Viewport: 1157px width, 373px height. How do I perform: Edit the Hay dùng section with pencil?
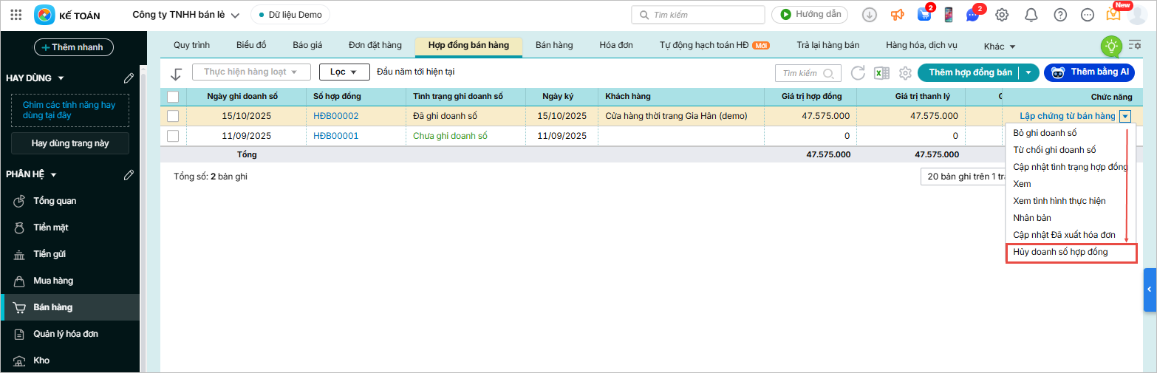[129, 78]
